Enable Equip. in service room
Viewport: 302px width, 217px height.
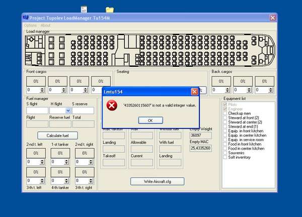tap(225, 140)
